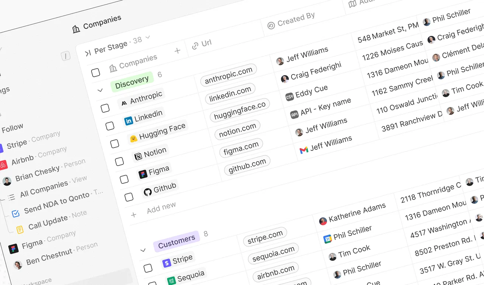Viewport: 484px width, 285px height.
Task: Check the Linkedin row checkbox
Action: pos(110,126)
